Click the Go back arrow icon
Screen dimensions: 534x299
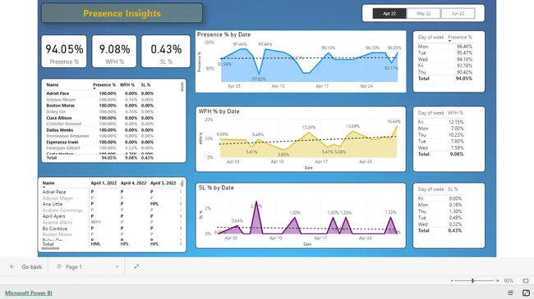click(x=12, y=267)
